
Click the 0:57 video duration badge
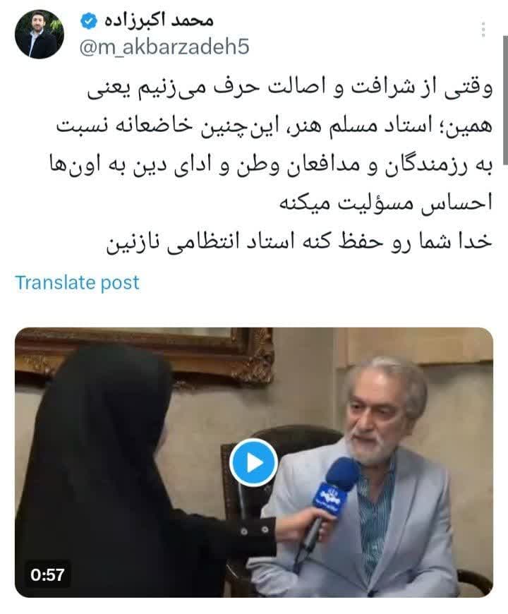click(47, 574)
